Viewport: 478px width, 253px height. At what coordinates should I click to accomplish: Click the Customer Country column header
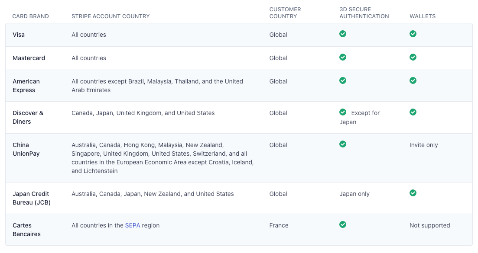[x=285, y=13]
